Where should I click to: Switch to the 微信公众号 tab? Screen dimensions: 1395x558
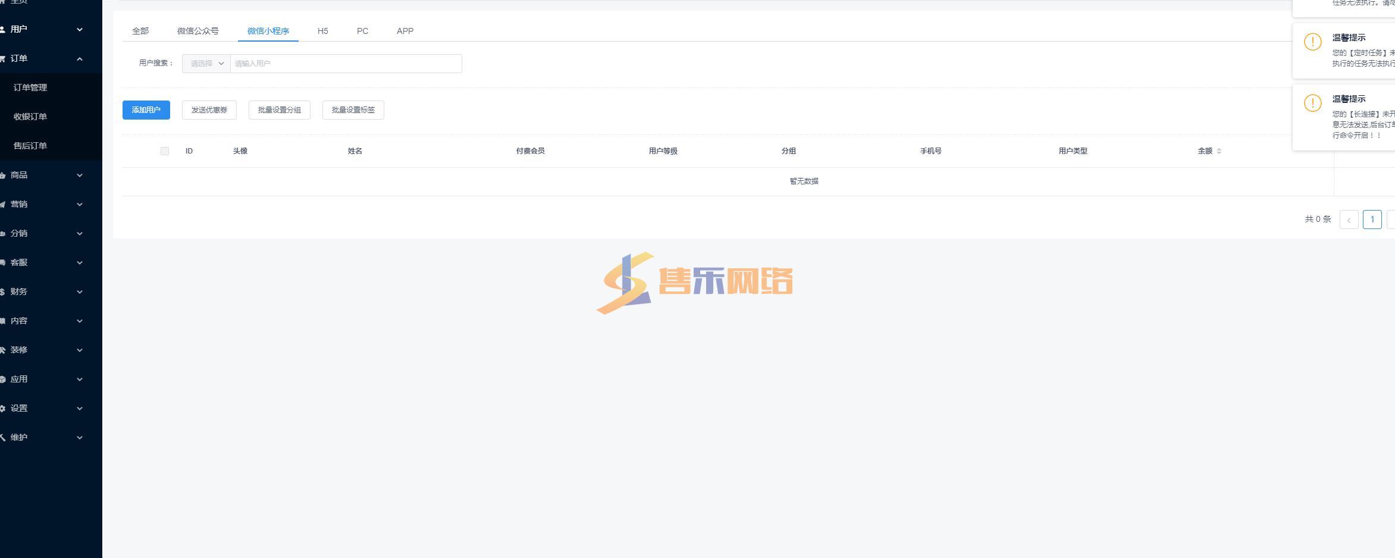tap(198, 31)
